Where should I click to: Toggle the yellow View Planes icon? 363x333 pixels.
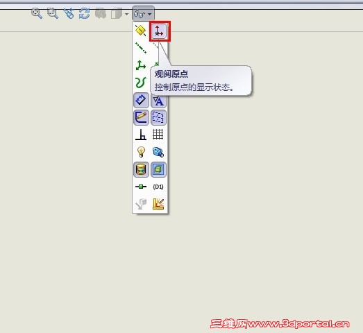[140, 31]
